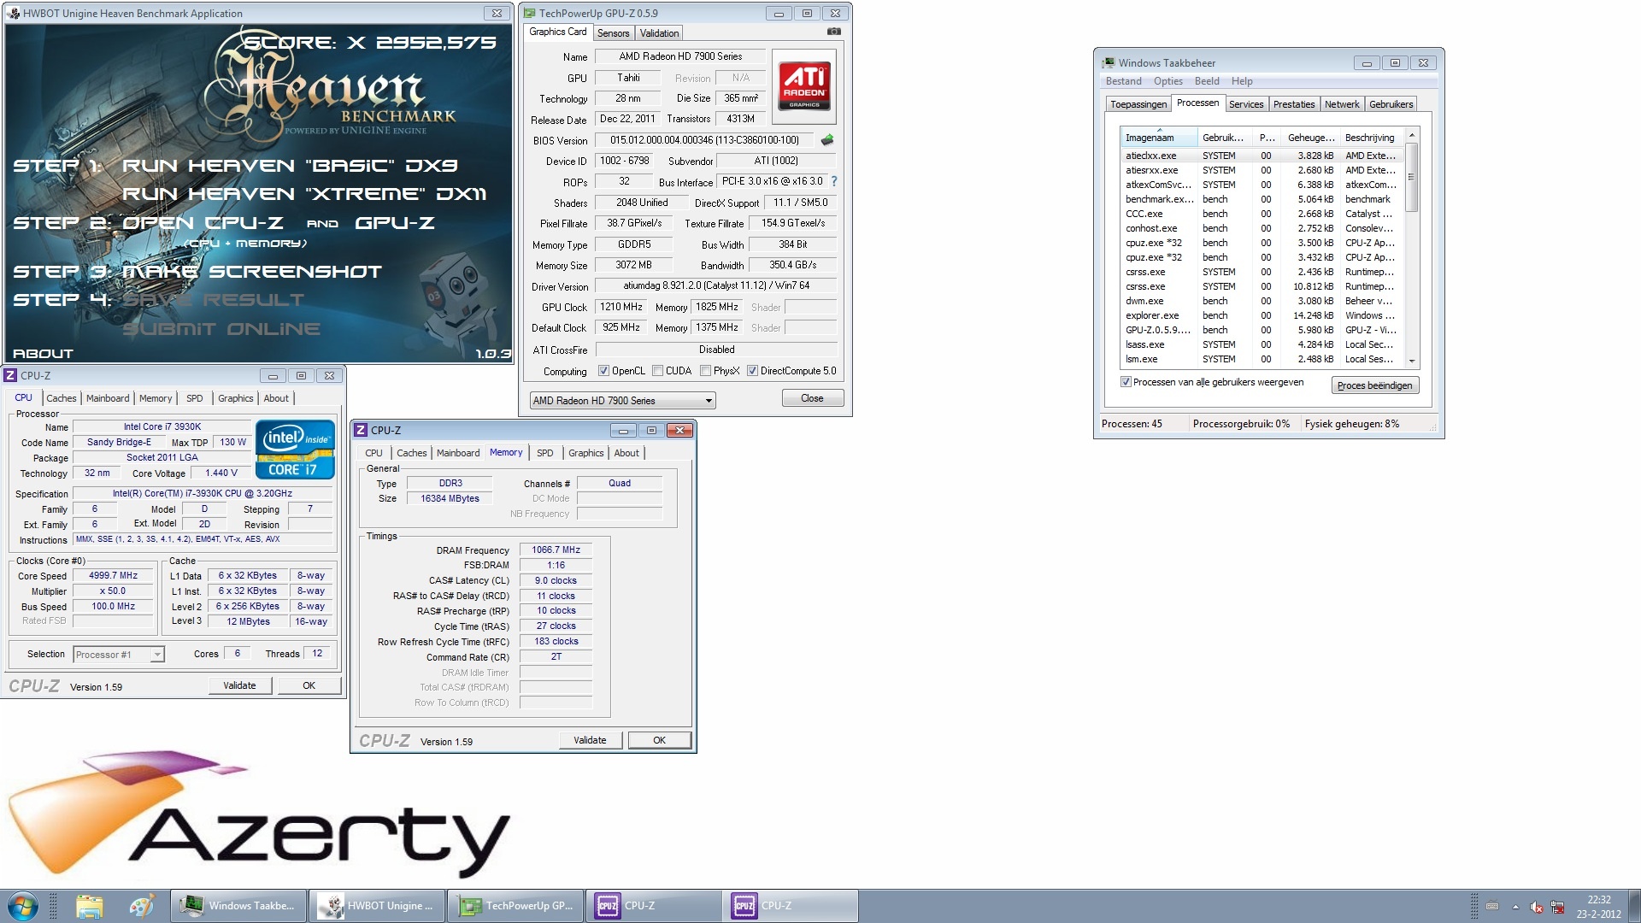Enable the CUDA checkbox
1641x923 pixels.
click(657, 371)
